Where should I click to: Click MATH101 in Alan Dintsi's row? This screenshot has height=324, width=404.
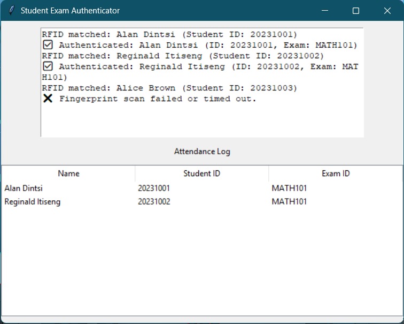pos(289,188)
